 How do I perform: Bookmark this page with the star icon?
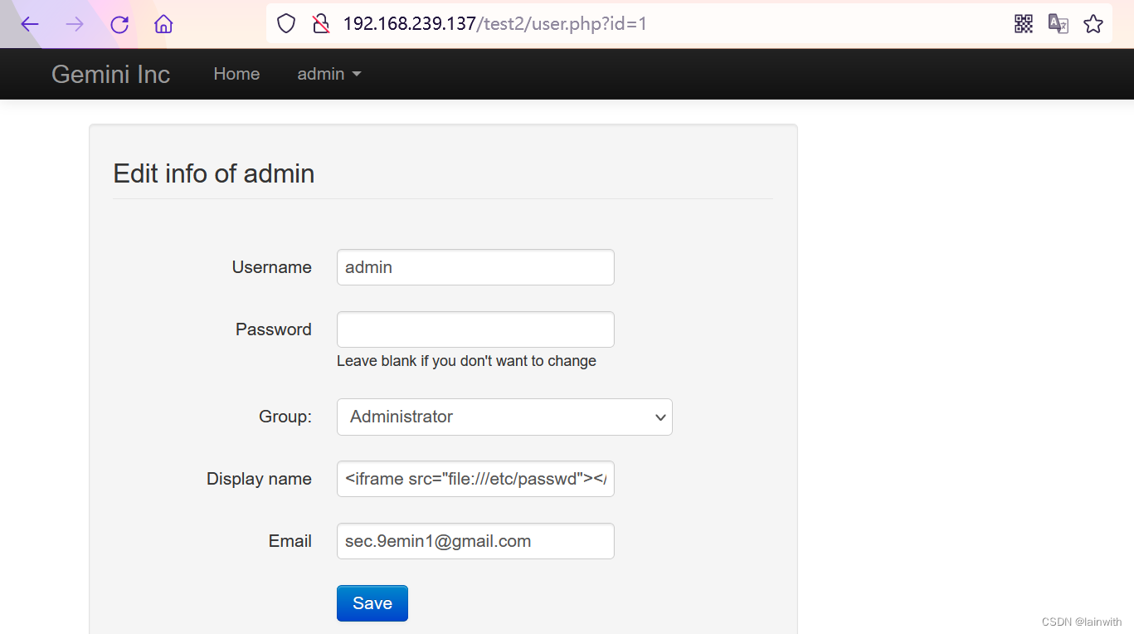click(1093, 24)
